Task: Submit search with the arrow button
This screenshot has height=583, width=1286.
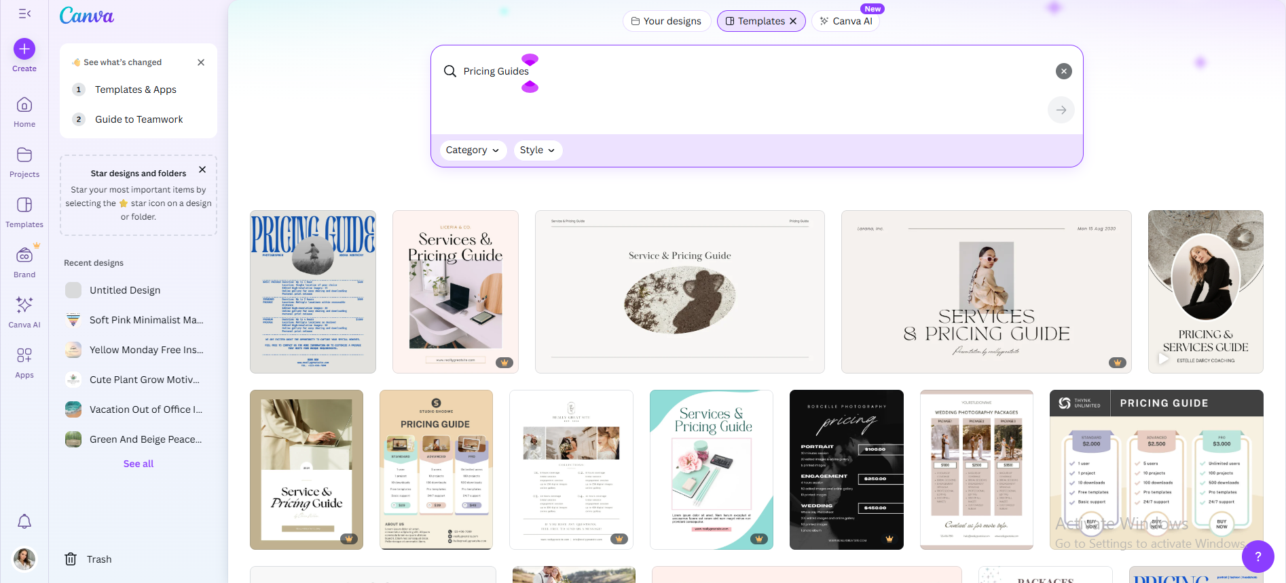Action: pyautogui.click(x=1061, y=110)
